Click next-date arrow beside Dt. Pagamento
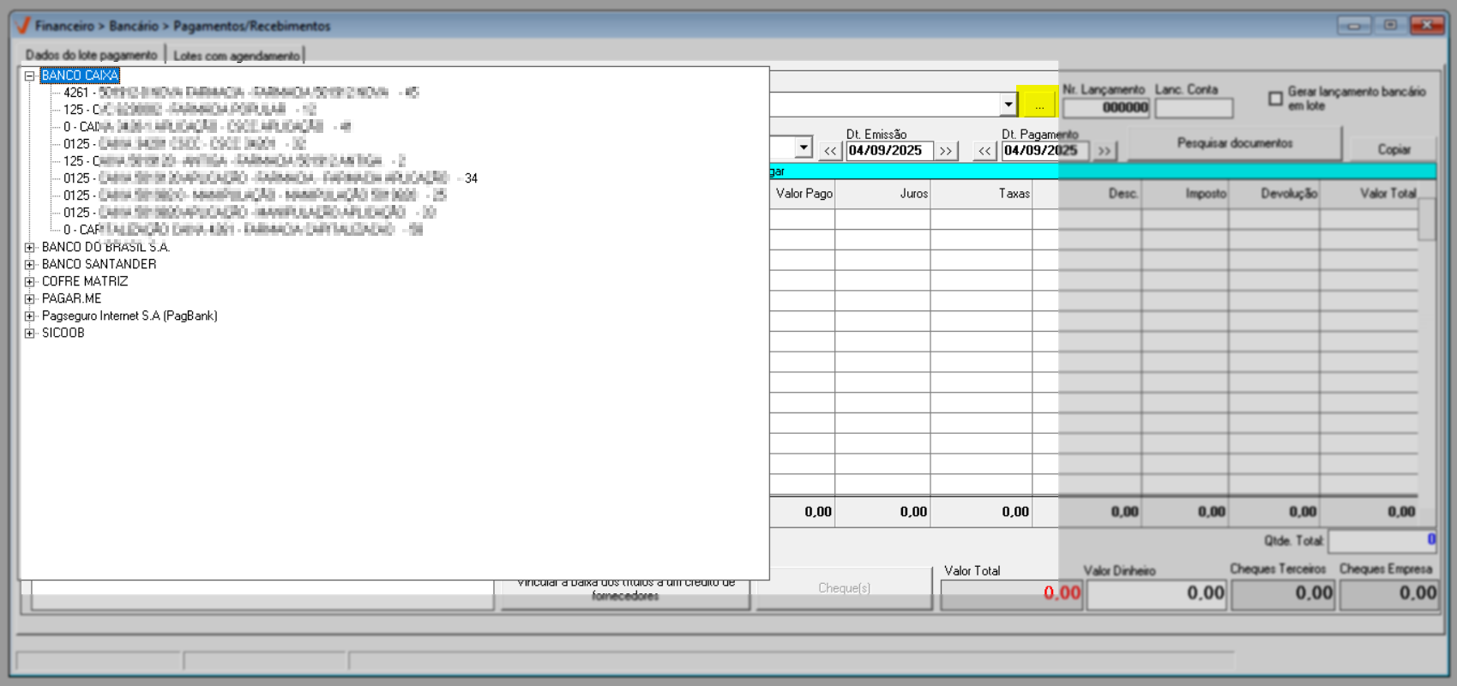 pos(1105,151)
